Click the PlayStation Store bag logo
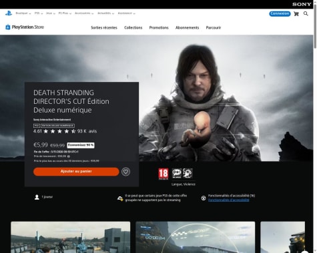The image size is (317, 253). (x=8, y=27)
